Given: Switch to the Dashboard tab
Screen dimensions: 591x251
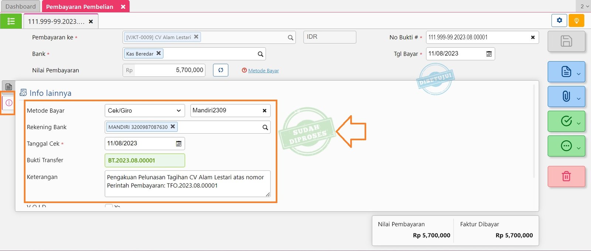Looking at the screenshot, I should pos(21,6).
